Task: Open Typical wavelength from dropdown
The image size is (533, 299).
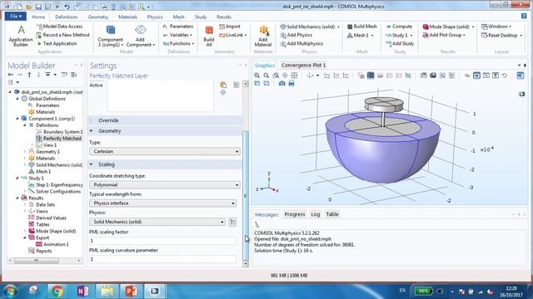Action: tap(163, 203)
